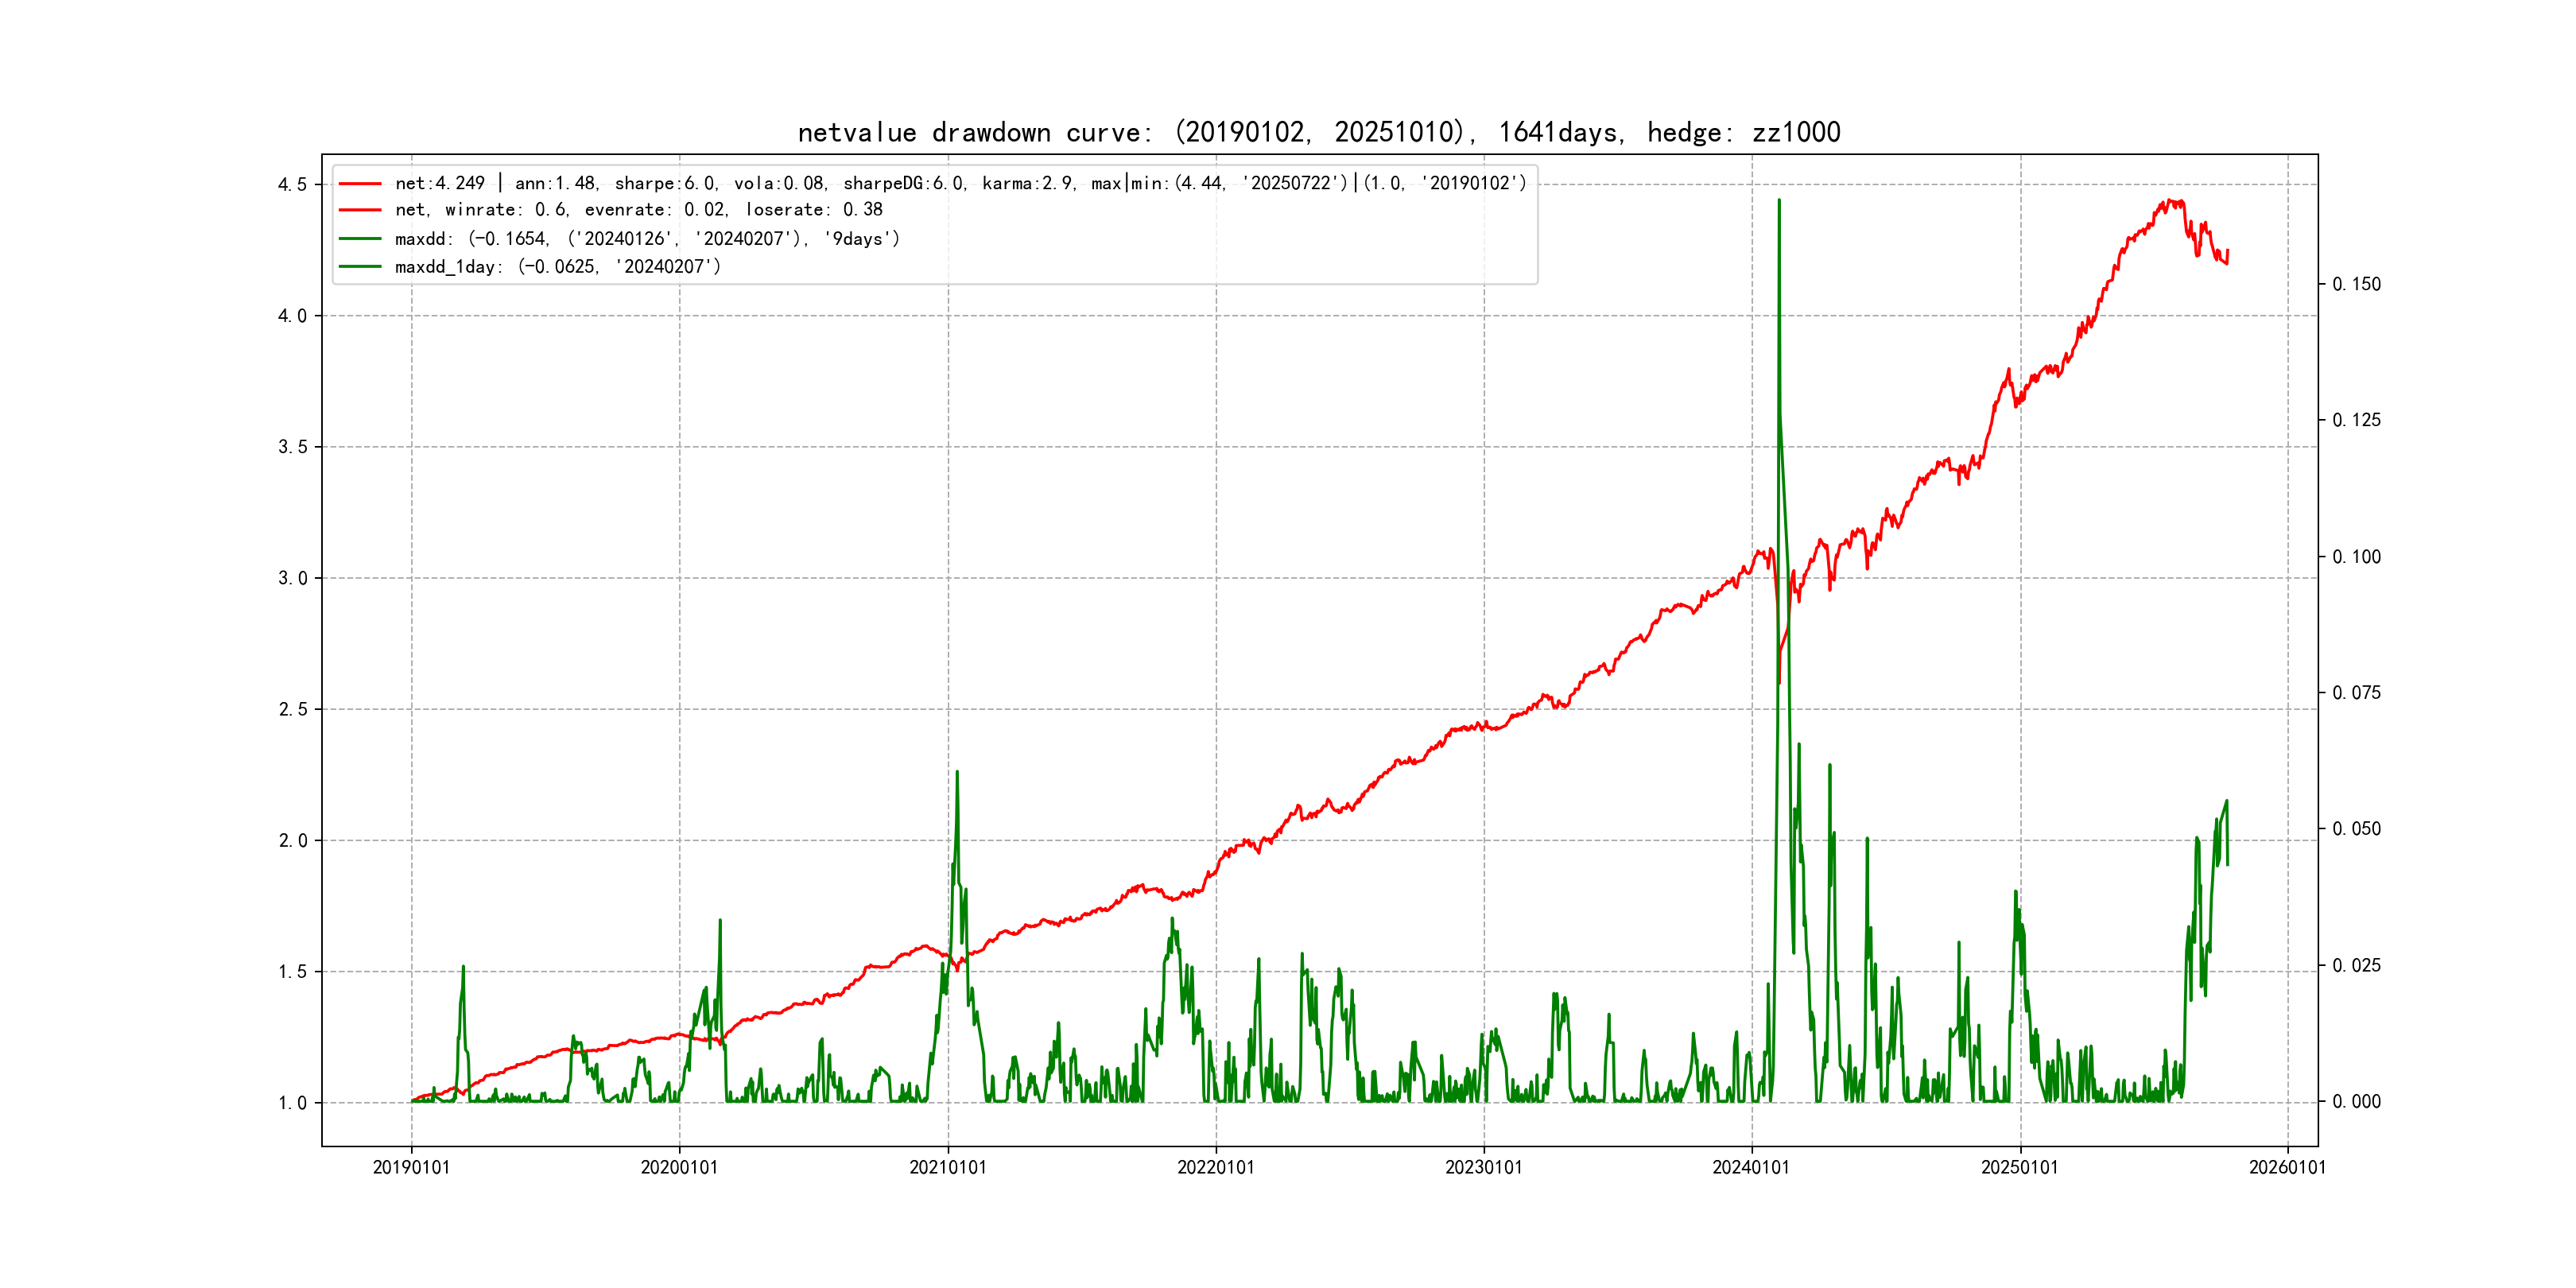Click the 20250101 x-axis date label

click(x=2019, y=1167)
